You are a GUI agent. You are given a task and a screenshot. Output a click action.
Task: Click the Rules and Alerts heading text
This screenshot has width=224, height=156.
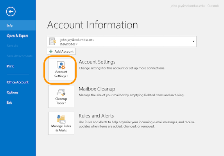tap(96, 116)
